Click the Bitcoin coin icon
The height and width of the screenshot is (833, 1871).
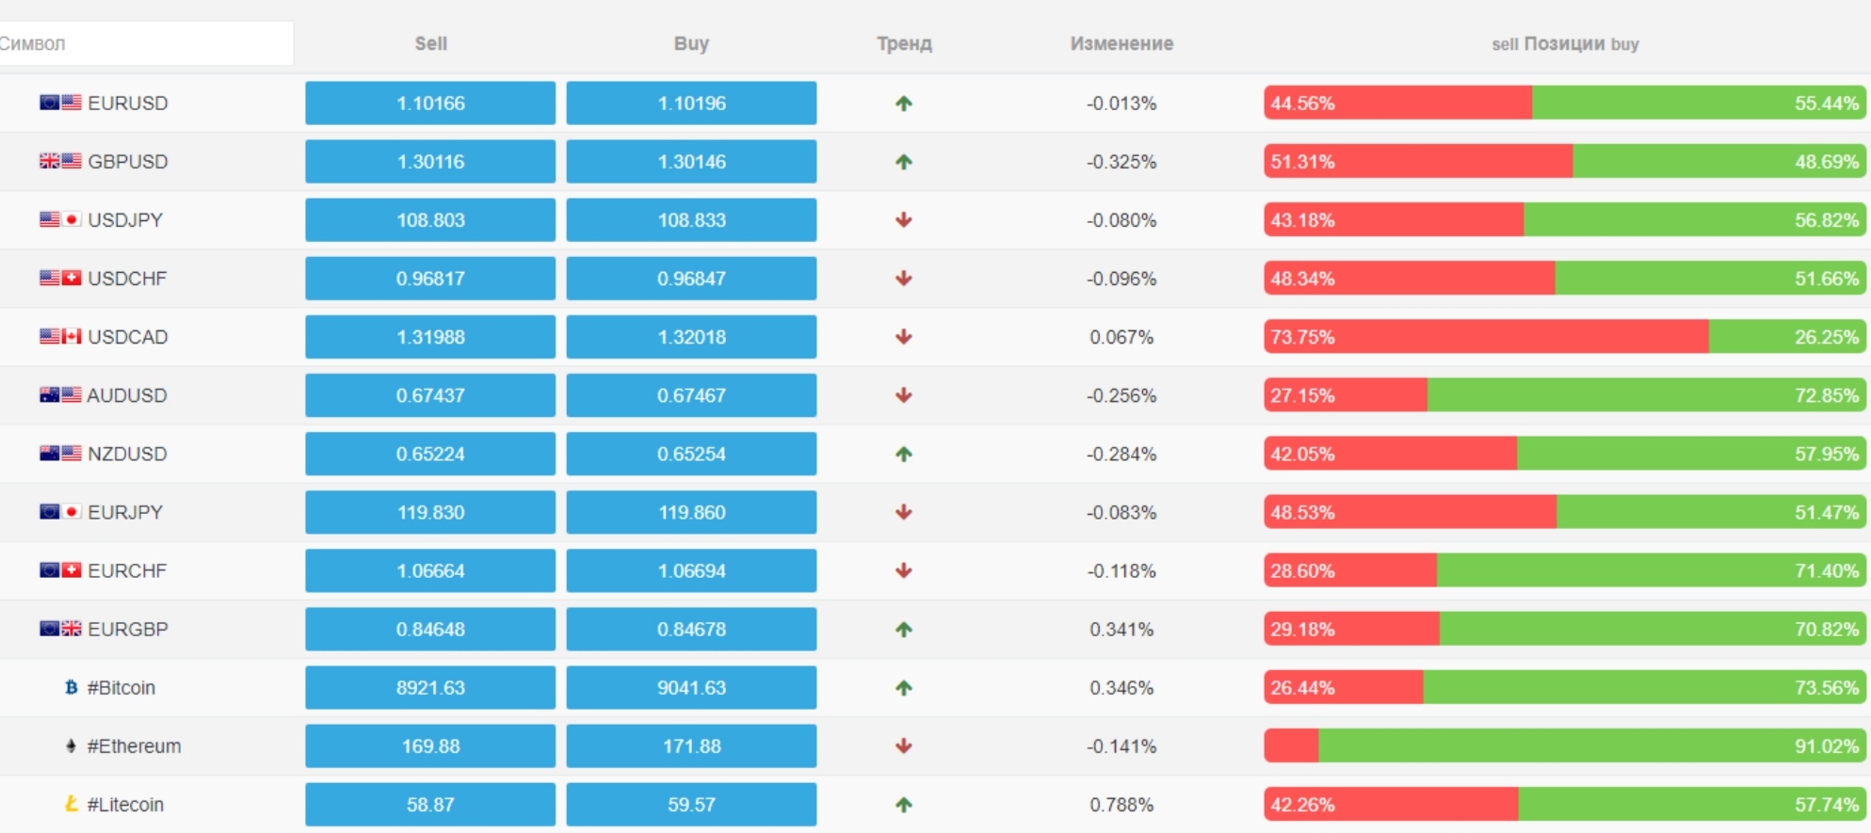tap(71, 687)
